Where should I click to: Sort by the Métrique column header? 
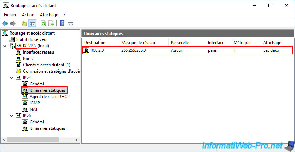click(242, 43)
